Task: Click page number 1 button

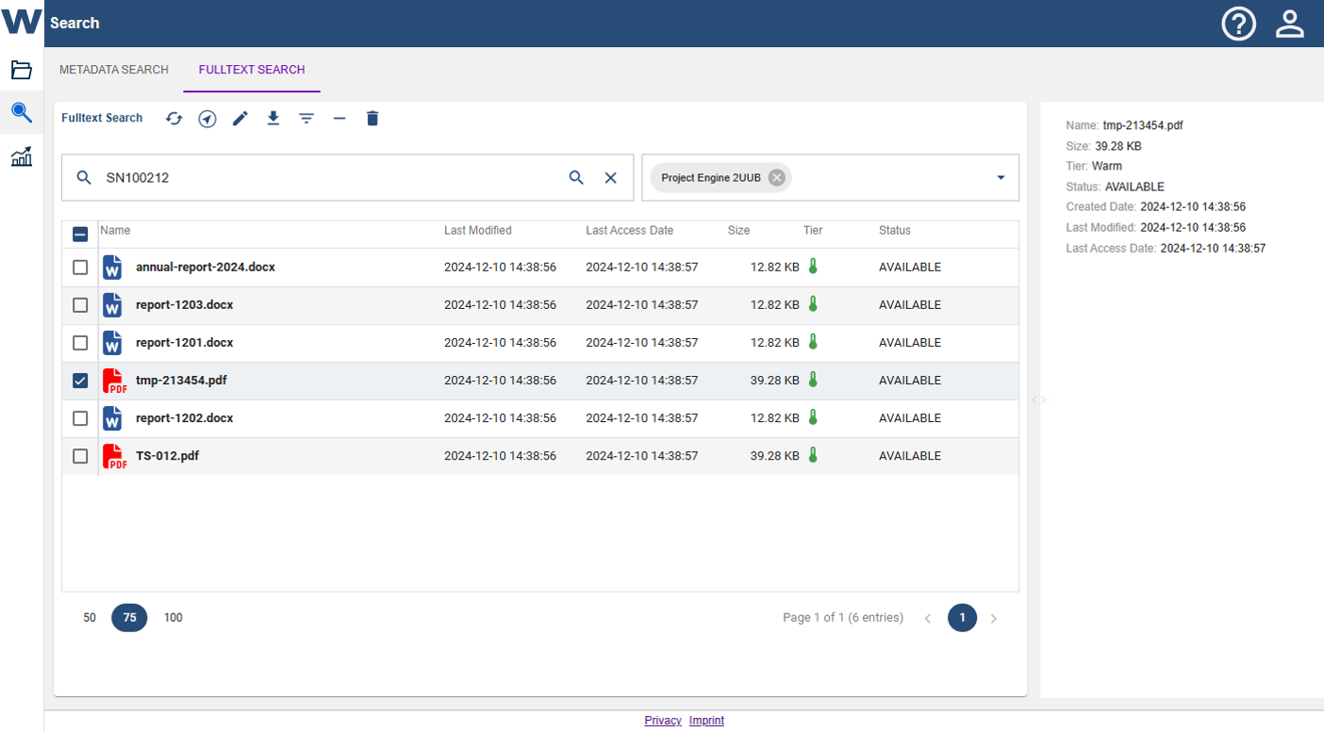Action: [962, 618]
